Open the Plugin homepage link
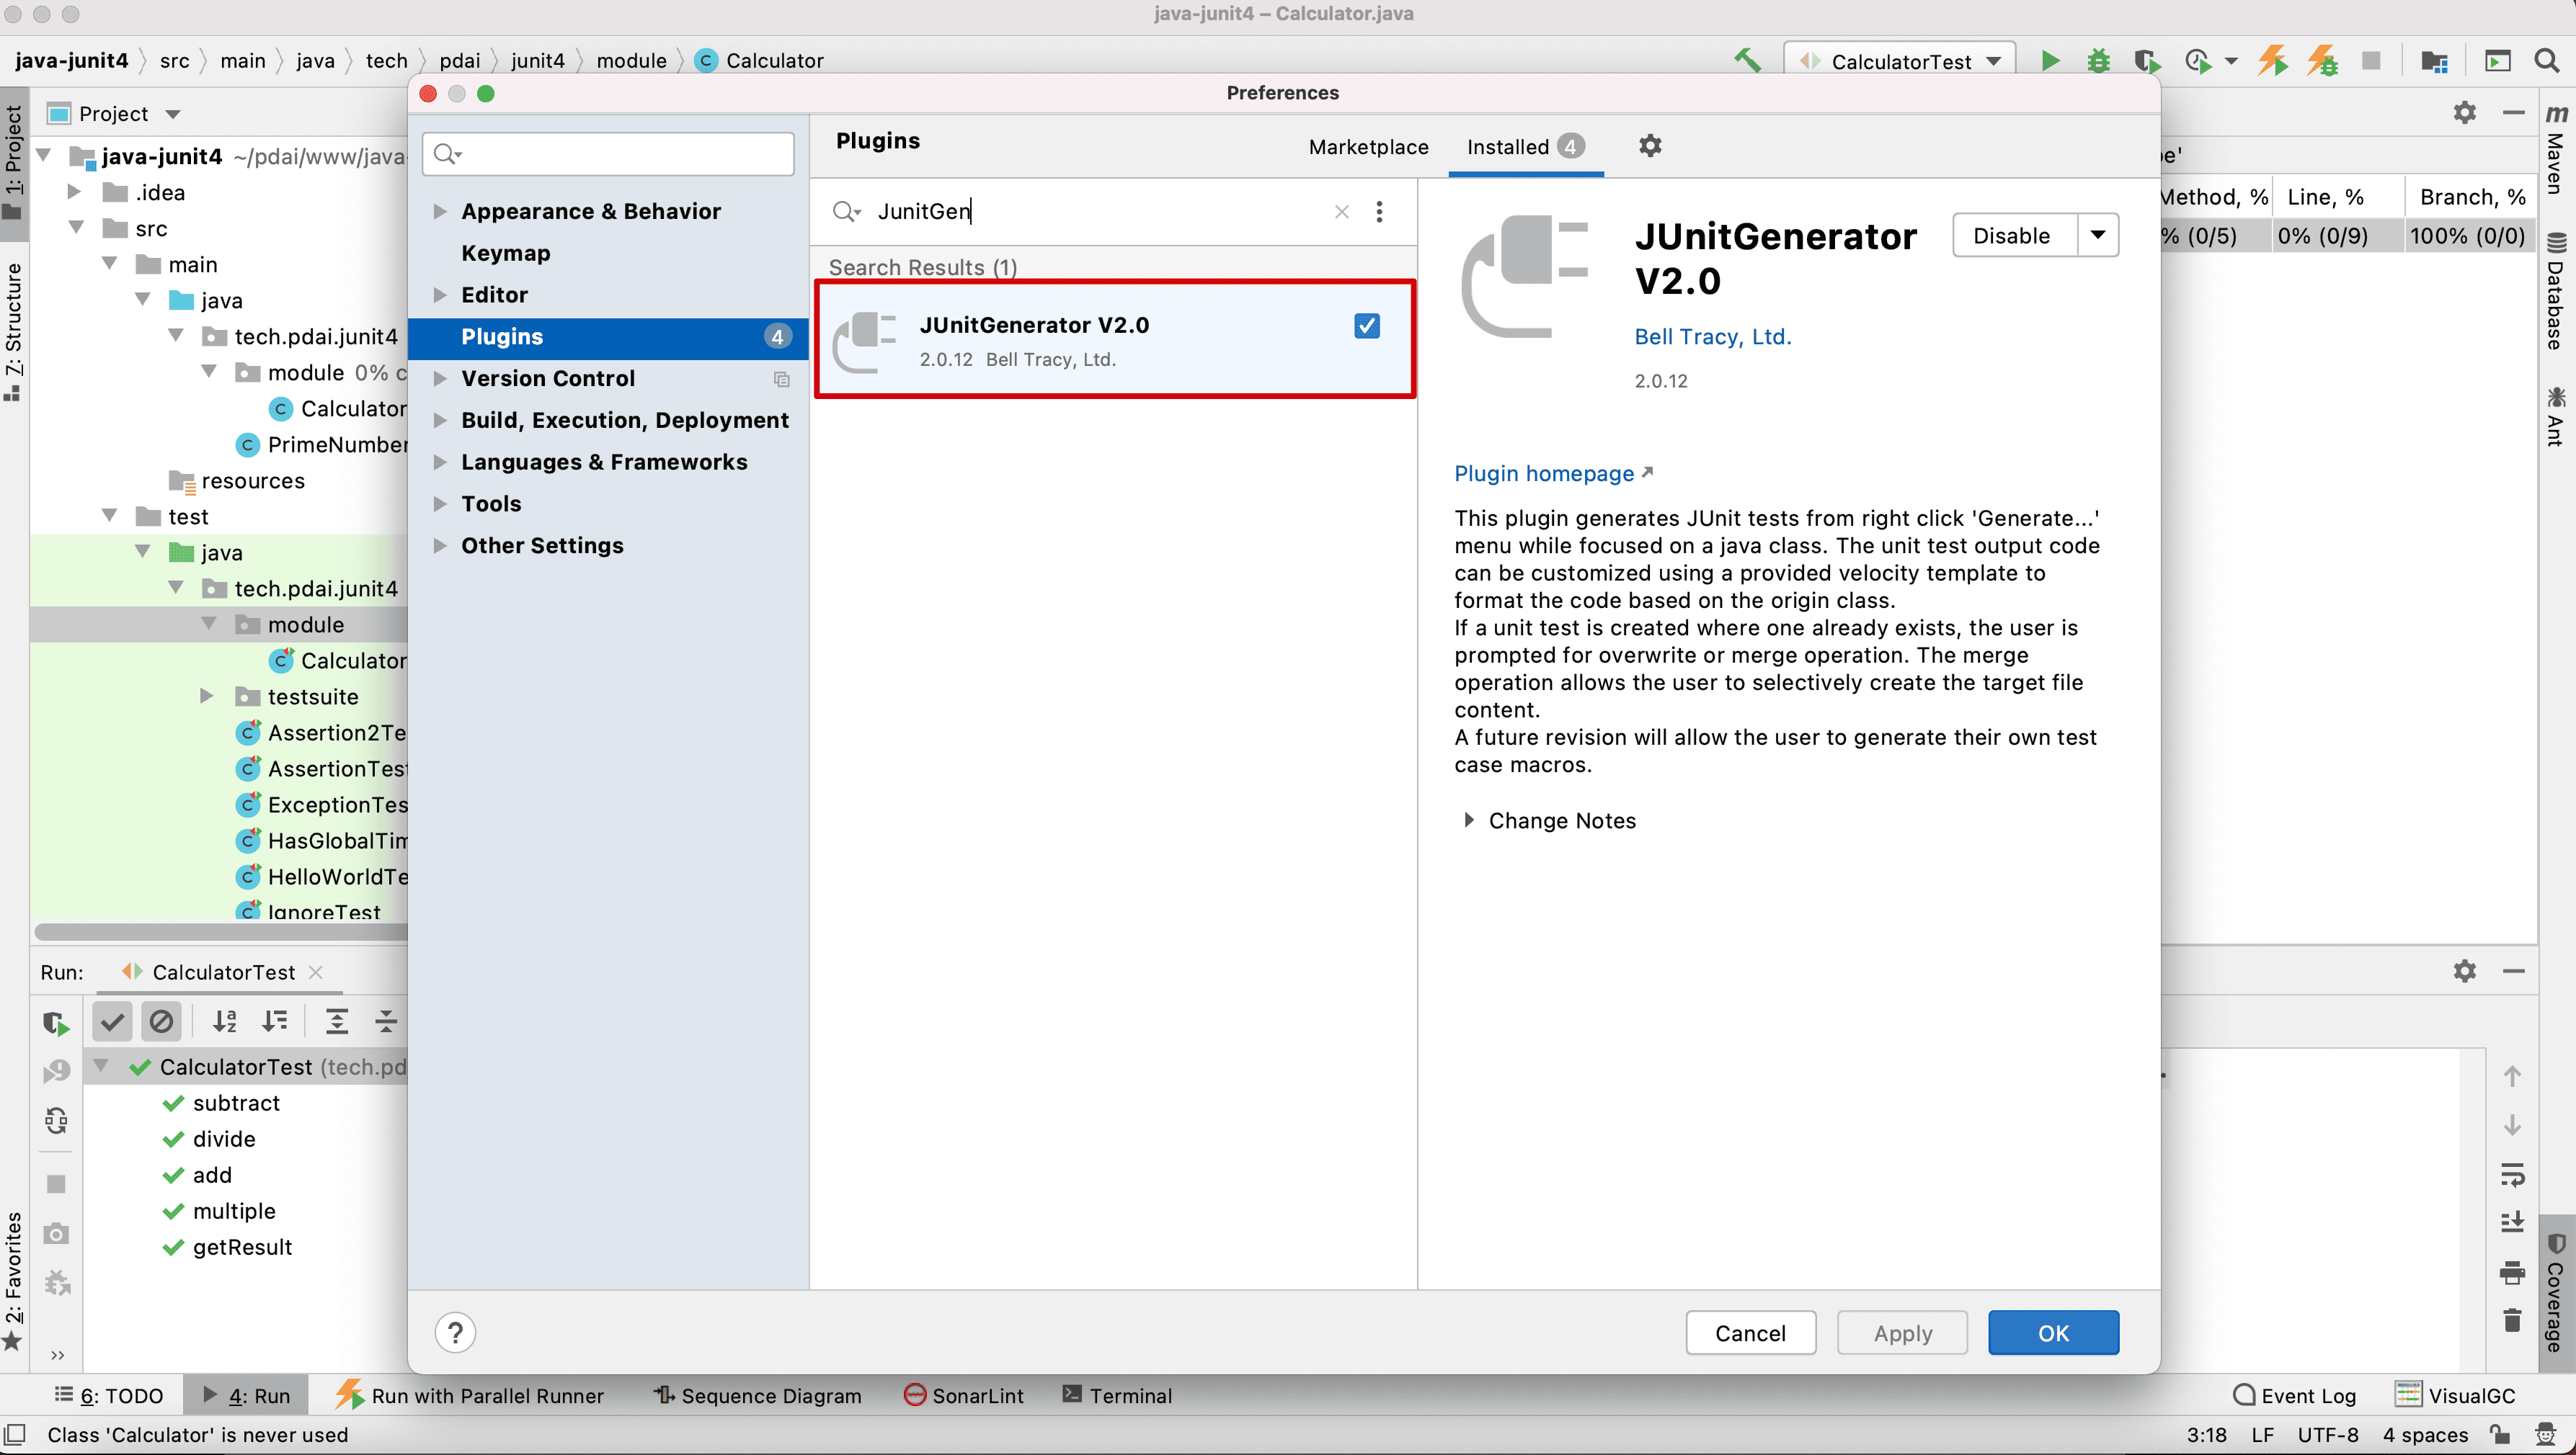2576x1455 pixels. [1544, 474]
